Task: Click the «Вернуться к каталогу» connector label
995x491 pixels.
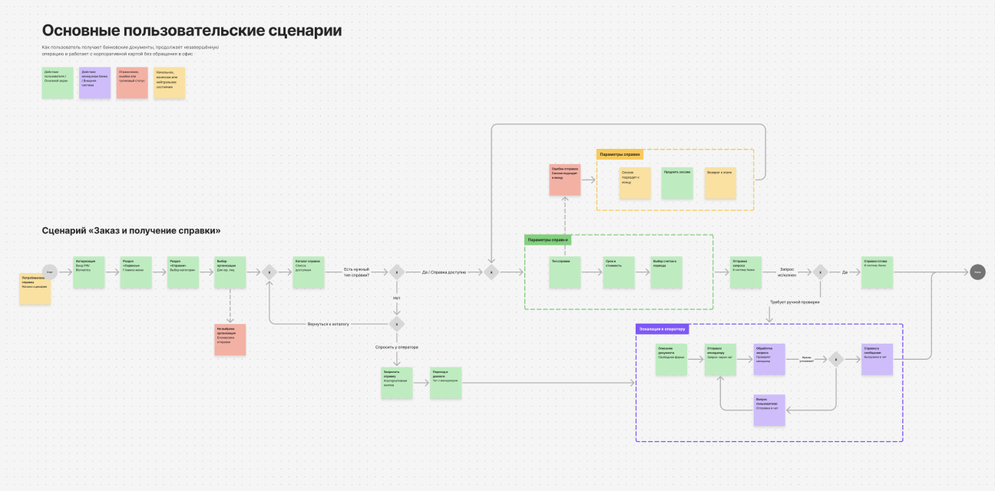Action: 329,324
